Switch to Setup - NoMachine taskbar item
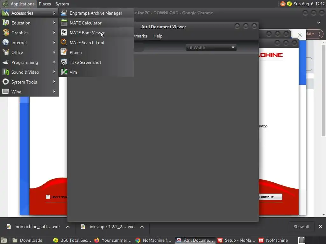 coord(236,240)
